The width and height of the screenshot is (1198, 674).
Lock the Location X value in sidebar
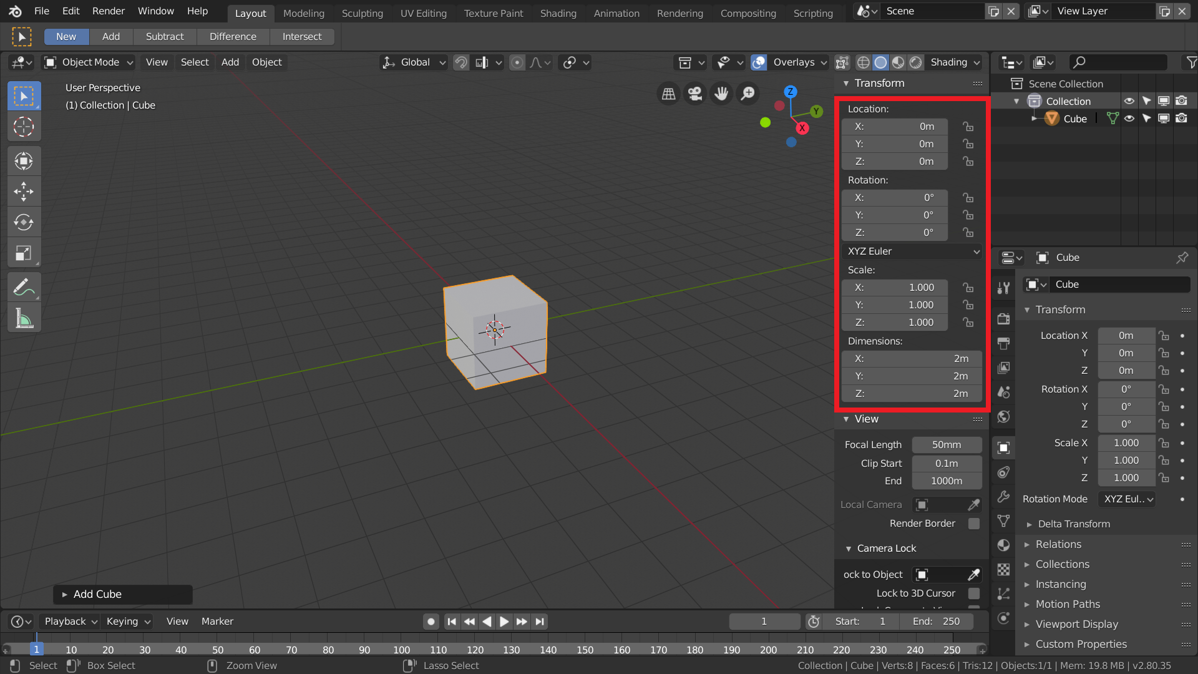[x=968, y=127]
